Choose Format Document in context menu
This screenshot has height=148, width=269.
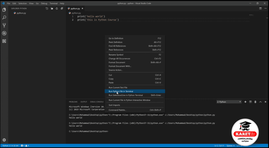click(135, 62)
